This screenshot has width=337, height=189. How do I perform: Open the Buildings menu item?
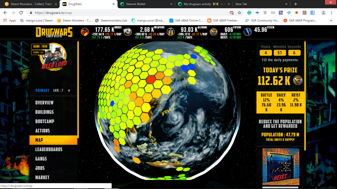44,112
